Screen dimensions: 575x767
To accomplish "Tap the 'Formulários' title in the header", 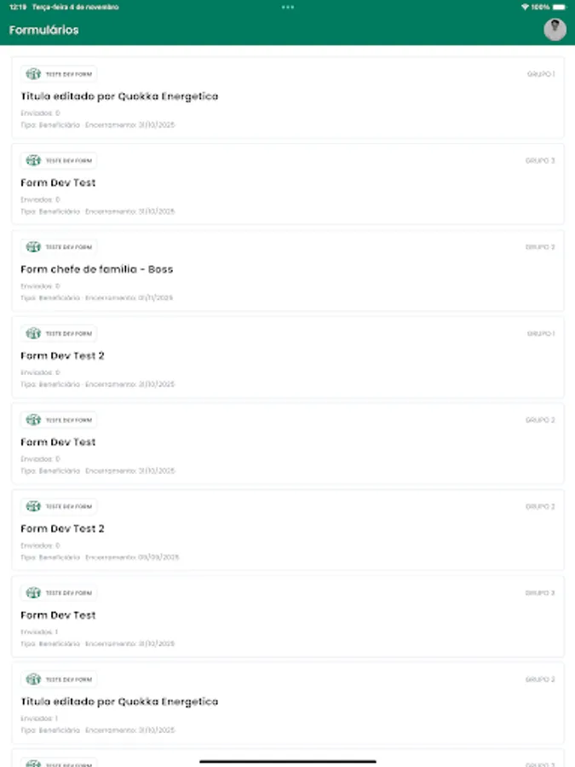I will pyautogui.click(x=43, y=29).
